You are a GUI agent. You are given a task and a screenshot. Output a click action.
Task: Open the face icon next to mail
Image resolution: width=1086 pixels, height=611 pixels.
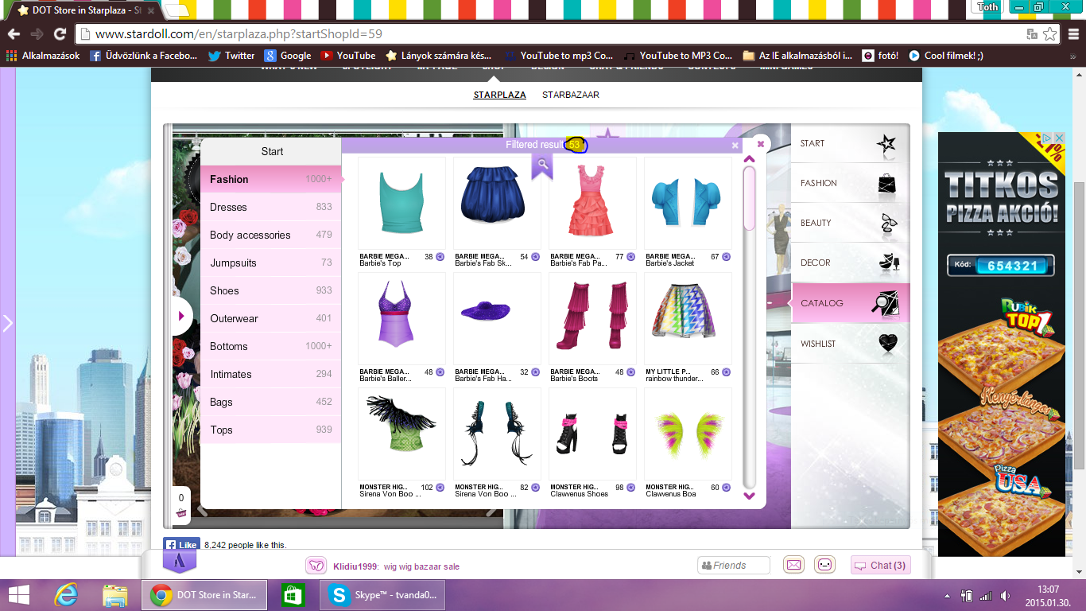coord(825,565)
